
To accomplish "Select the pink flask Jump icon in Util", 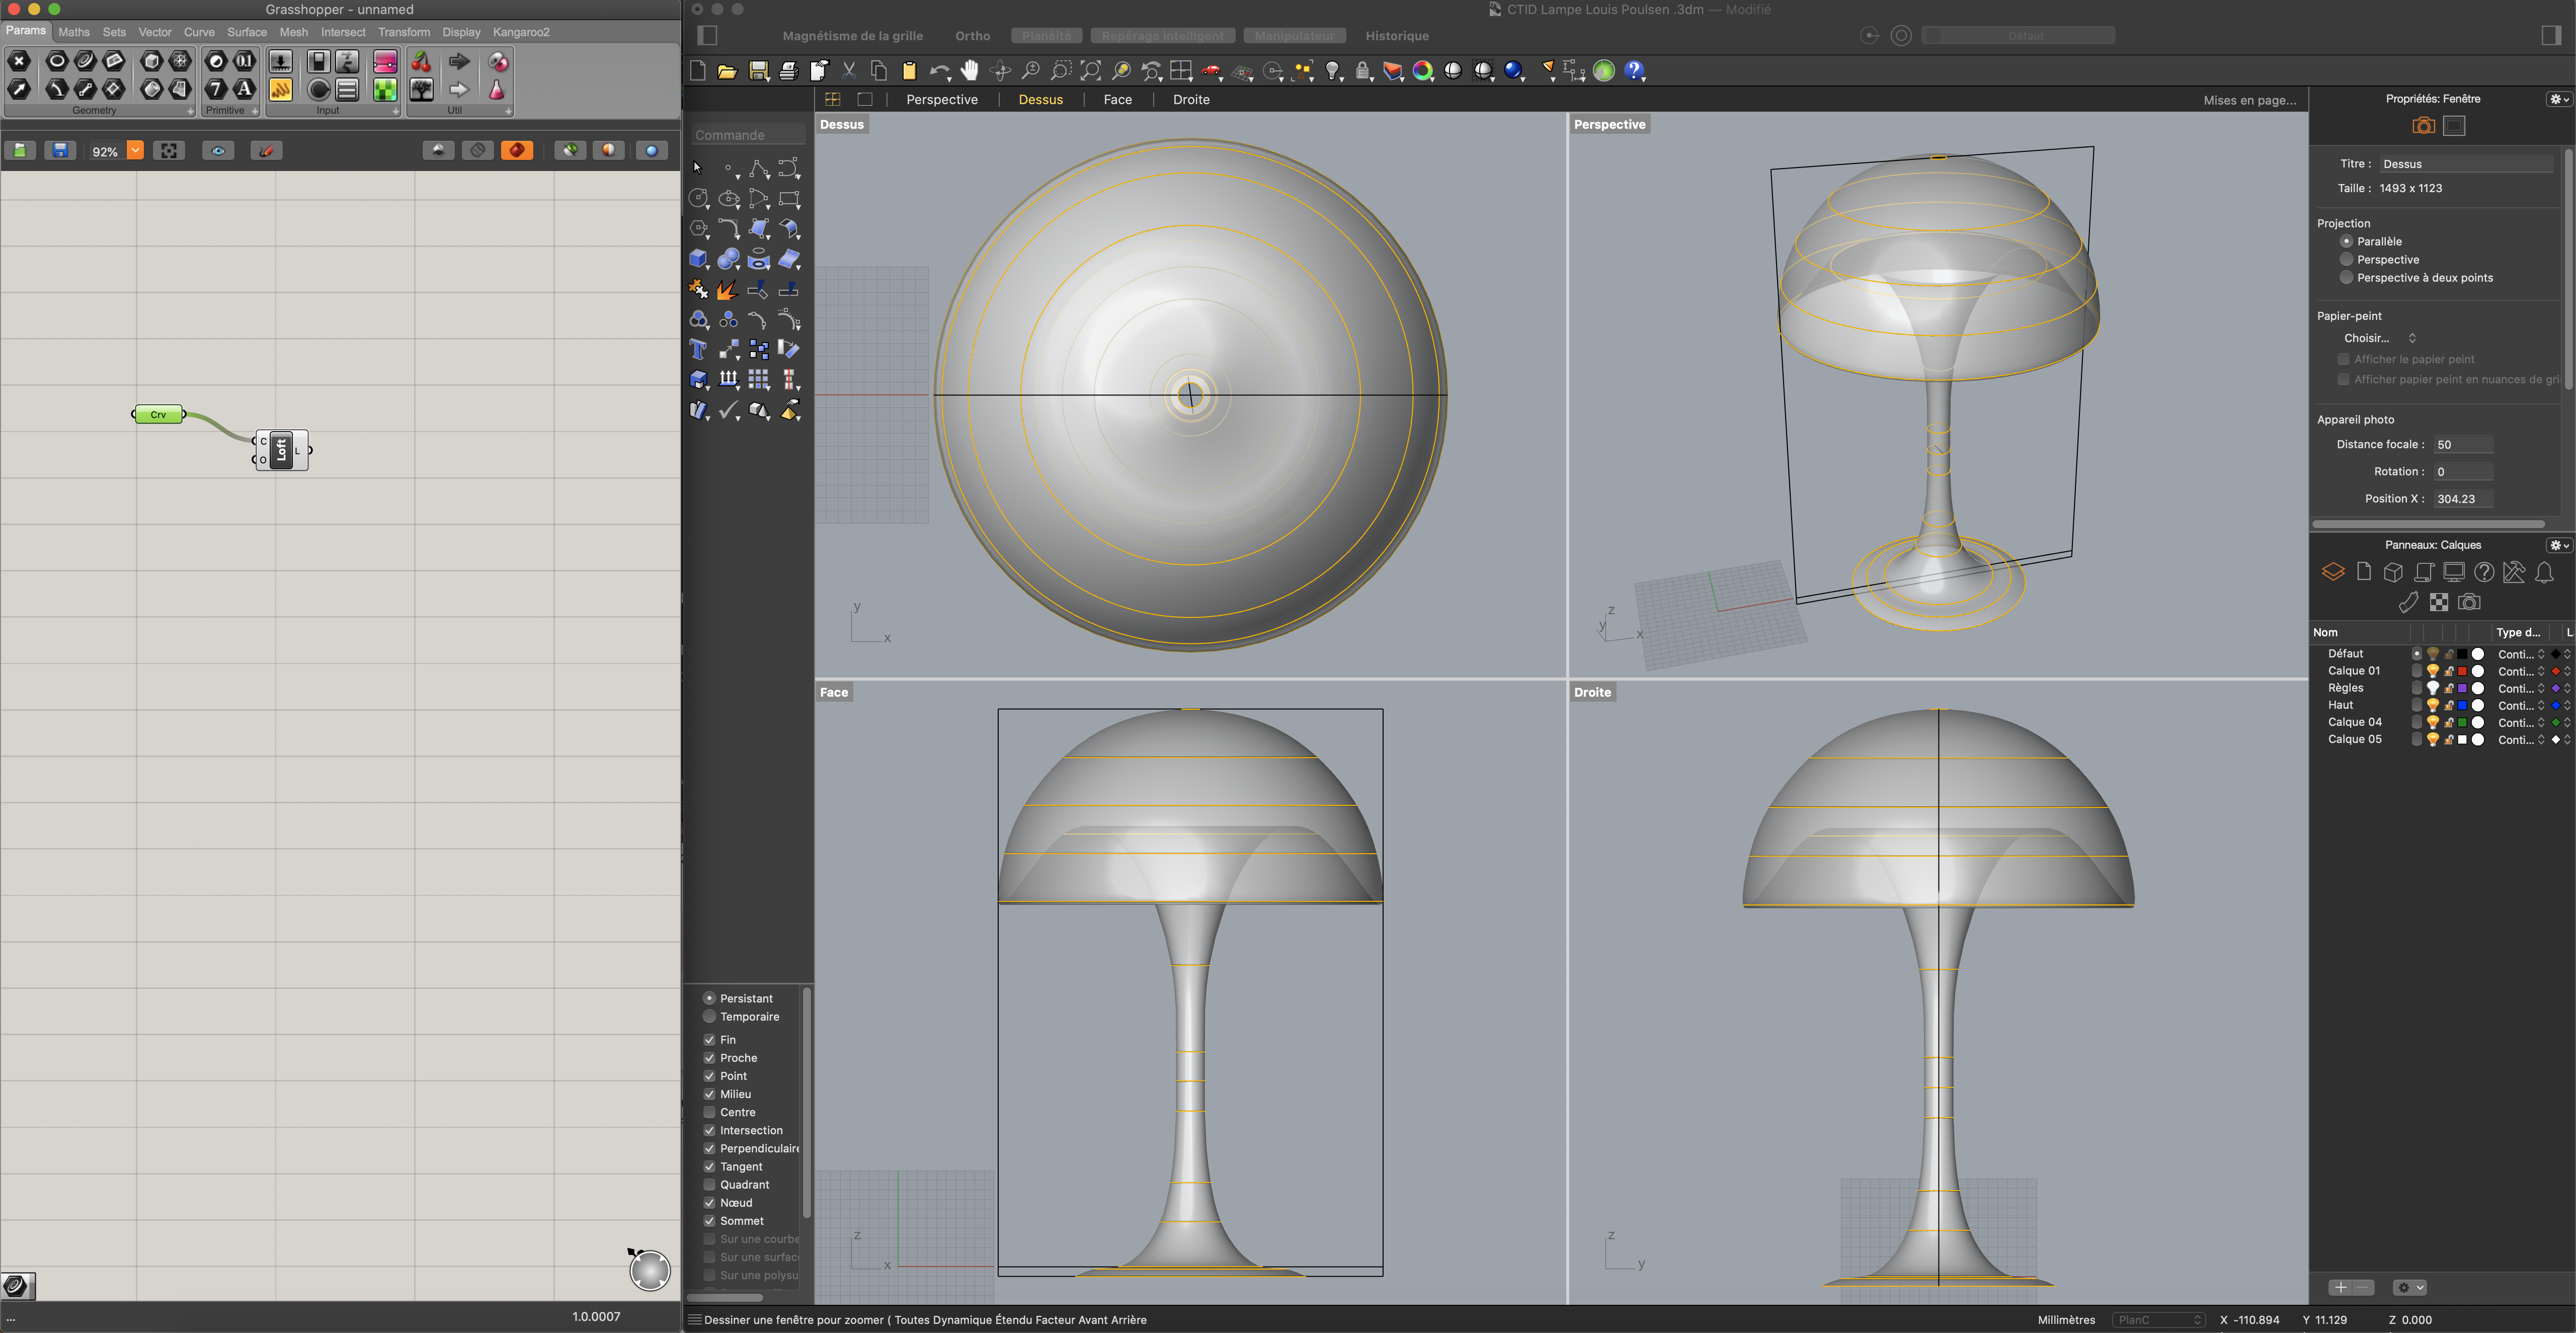I will 497,89.
